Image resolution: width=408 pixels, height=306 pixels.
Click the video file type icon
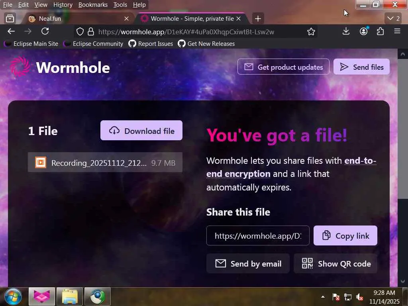(x=41, y=163)
